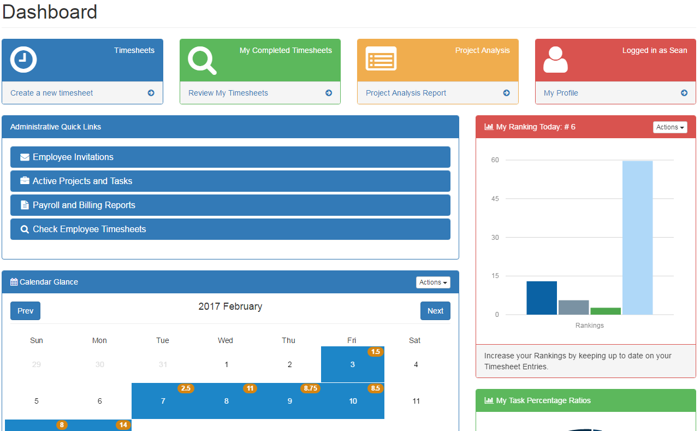Open Employee Invitations quick link
Screen dimensions: 700x431
click(x=230, y=157)
